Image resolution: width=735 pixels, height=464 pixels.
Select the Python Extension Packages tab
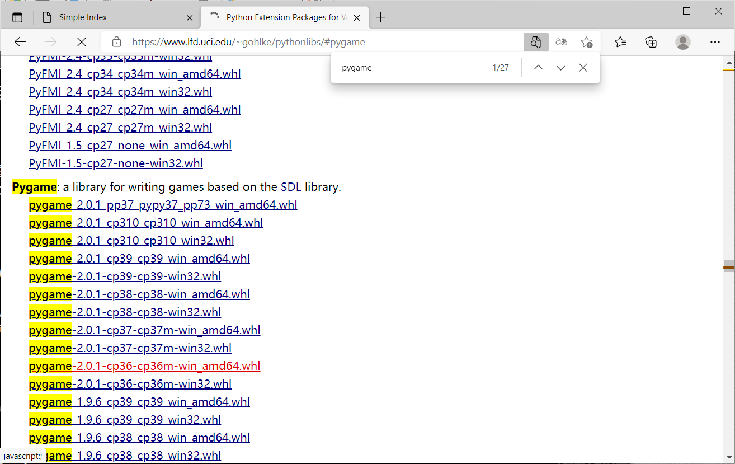tap(285, 17)
